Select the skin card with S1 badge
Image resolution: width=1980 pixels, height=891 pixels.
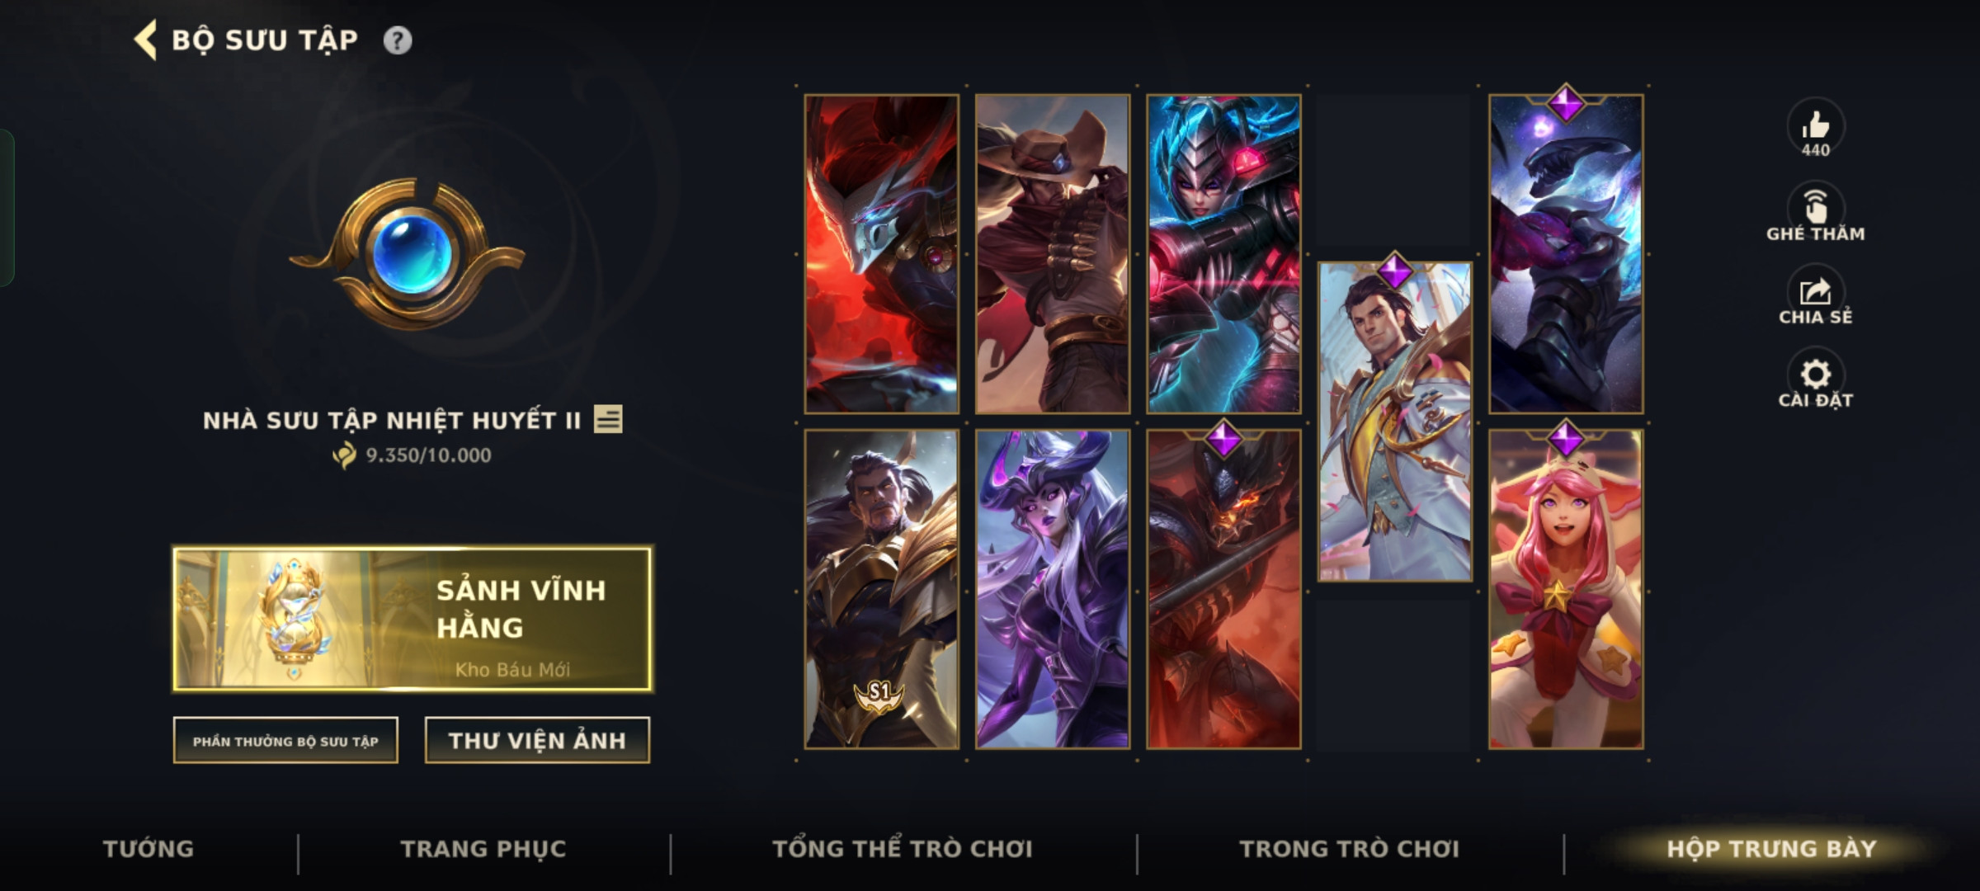coord(882,589)
